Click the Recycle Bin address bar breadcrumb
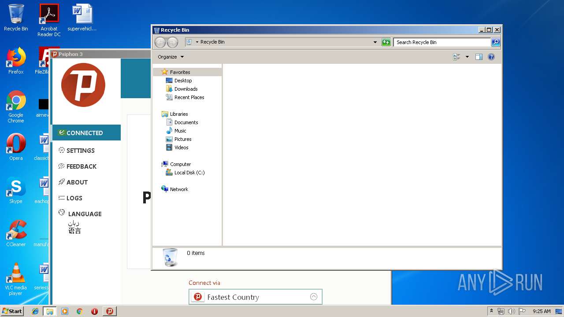 click(212, 42)
